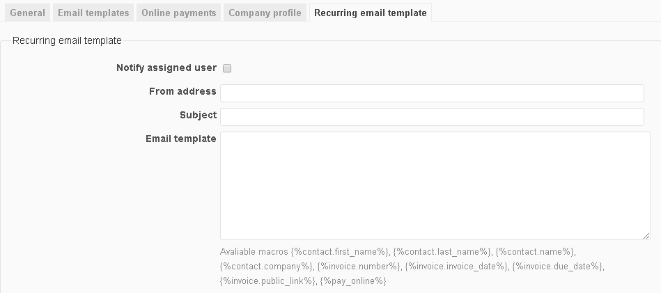Click the {%contact.first_name%} macro text

(x=339, y=251)
